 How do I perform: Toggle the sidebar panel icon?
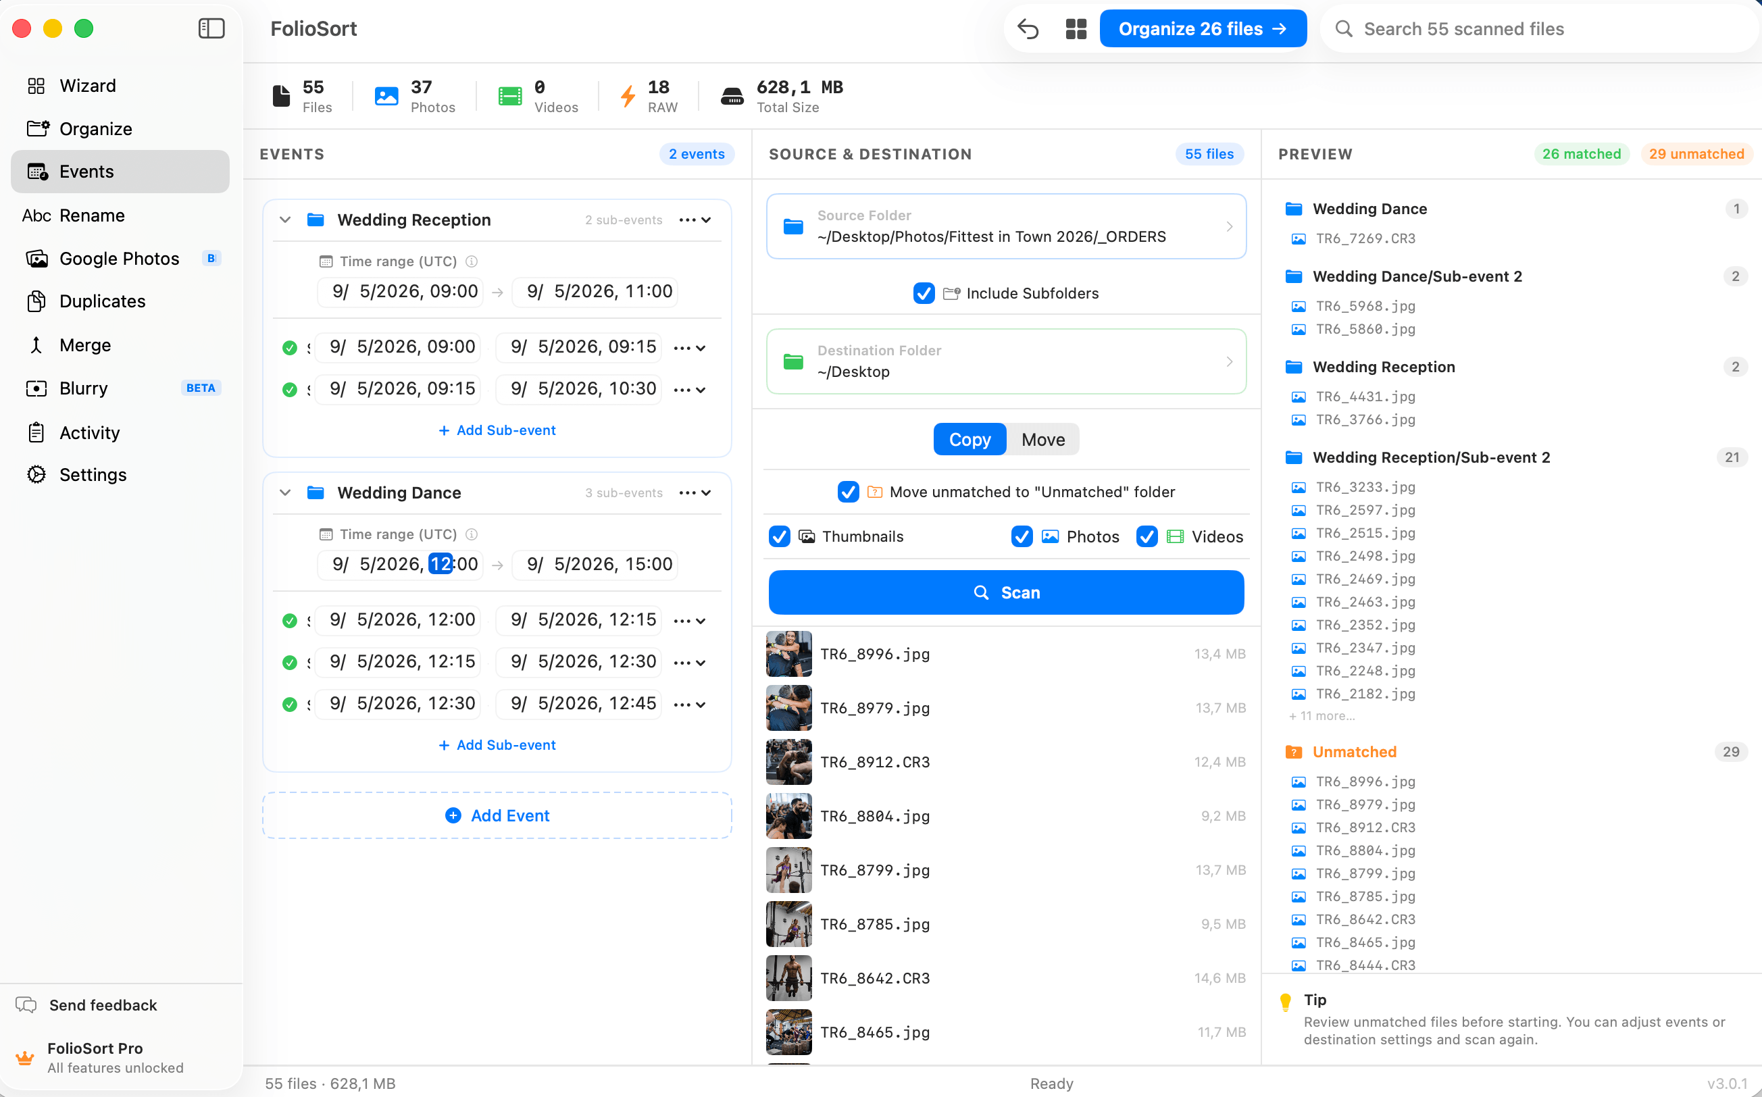tap(211, 28)
